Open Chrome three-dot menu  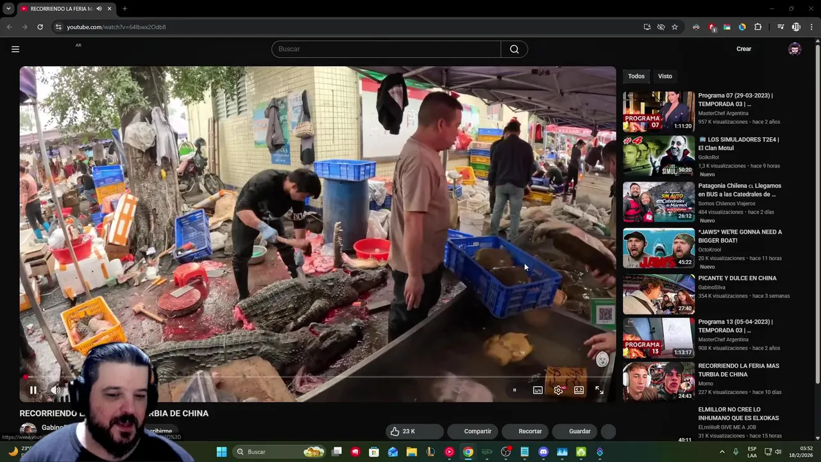[x=812, y=27]
